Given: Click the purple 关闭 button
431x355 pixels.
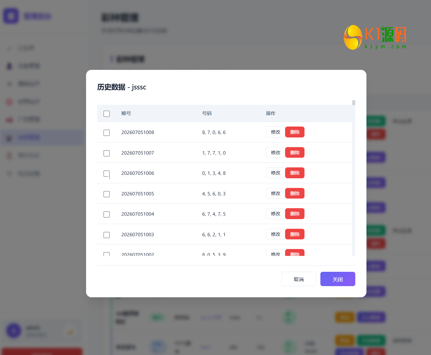Looking at the screenshot, I should [x=338, y=279].
